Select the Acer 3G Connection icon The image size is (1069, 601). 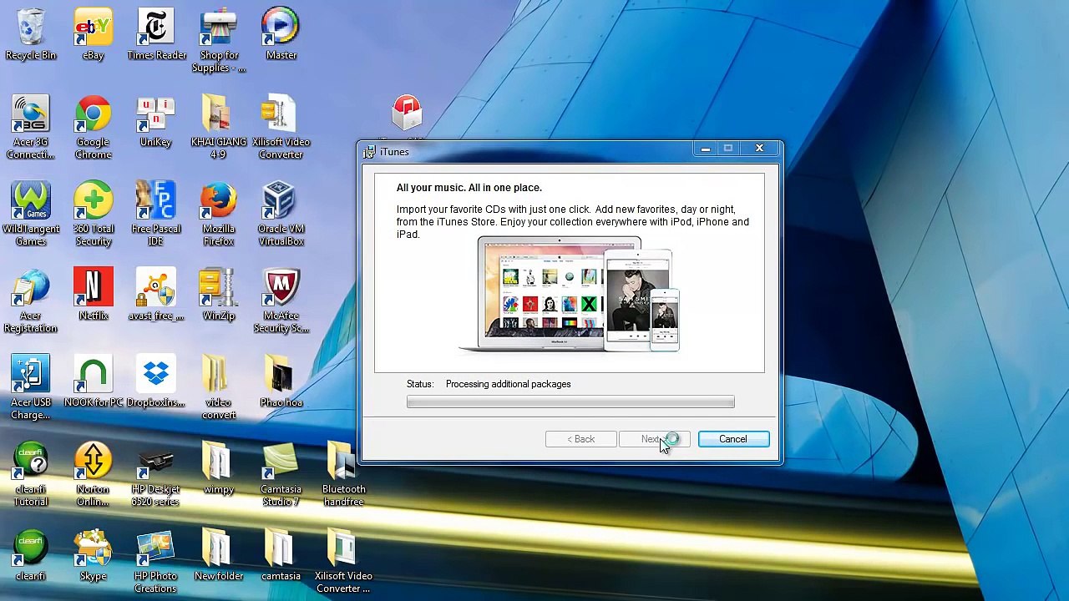31,127
